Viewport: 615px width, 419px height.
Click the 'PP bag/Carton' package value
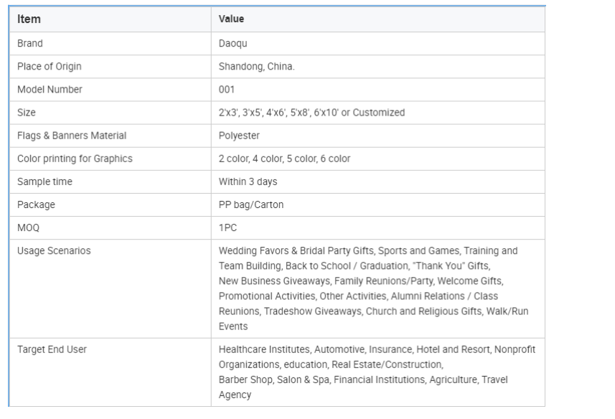pos(251,204)
